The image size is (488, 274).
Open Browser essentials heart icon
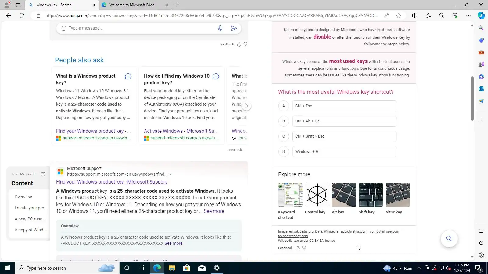tap(455, 16)
